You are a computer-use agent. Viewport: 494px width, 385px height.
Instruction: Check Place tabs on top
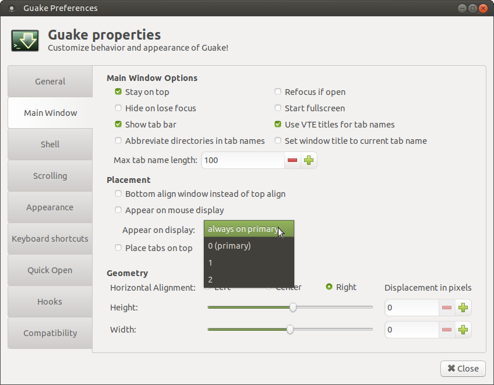[118, 248]
